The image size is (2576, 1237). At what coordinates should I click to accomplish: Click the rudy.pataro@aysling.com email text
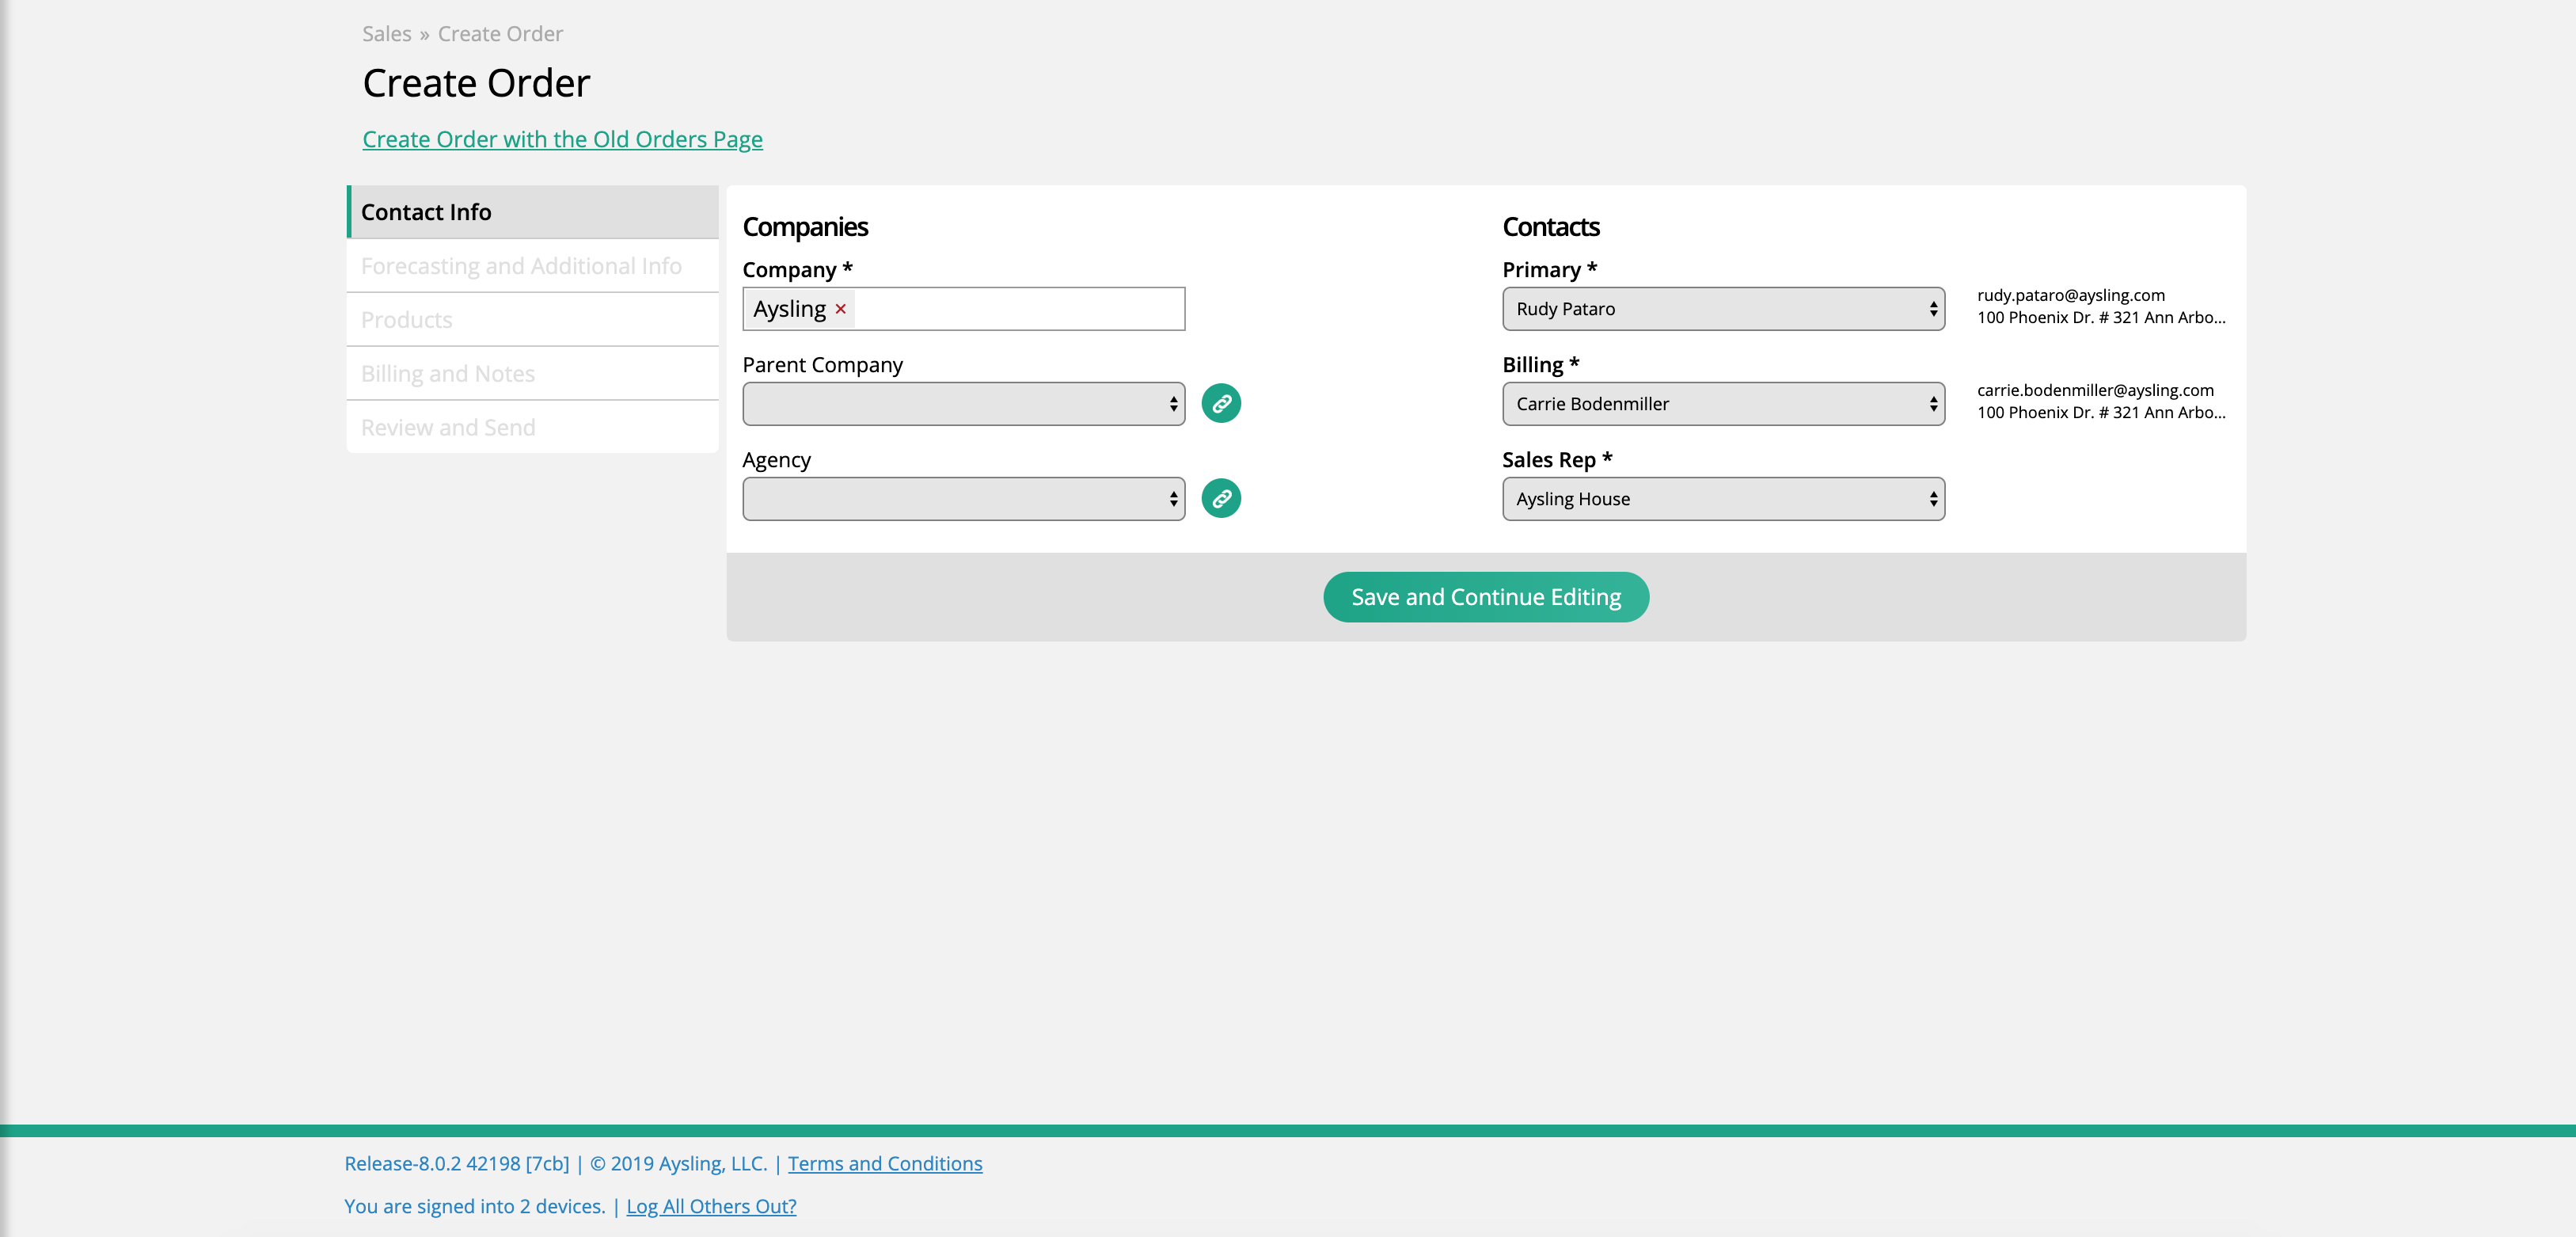tap(2070, 295)
